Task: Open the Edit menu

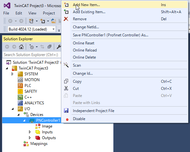Action: tap(19, 13)
